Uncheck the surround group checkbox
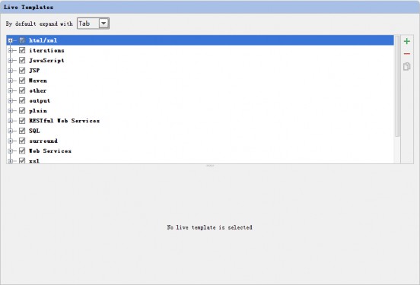Image resolution: width=420 pixels, height=285 pixels. (22, 141)
